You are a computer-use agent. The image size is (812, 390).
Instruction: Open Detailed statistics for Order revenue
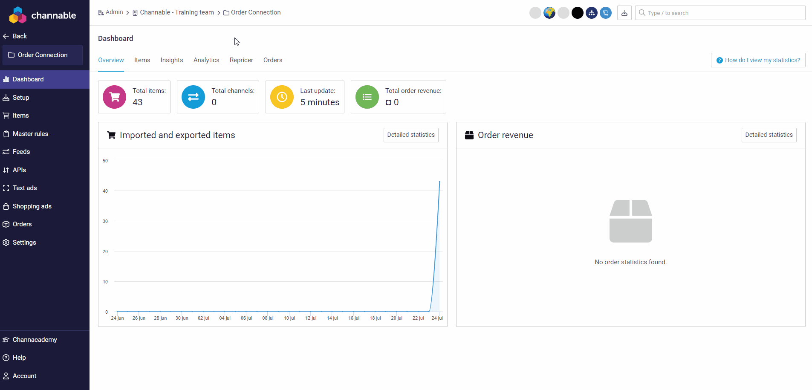click(x=769, y=135)
